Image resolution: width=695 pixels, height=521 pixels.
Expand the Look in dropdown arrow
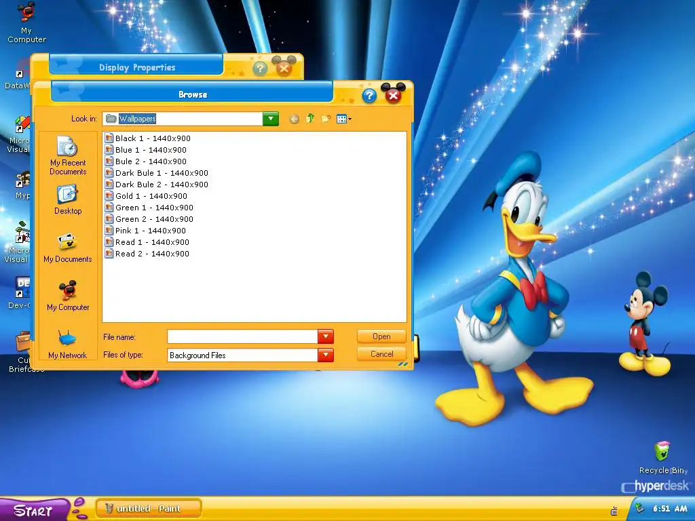point(271,119)
